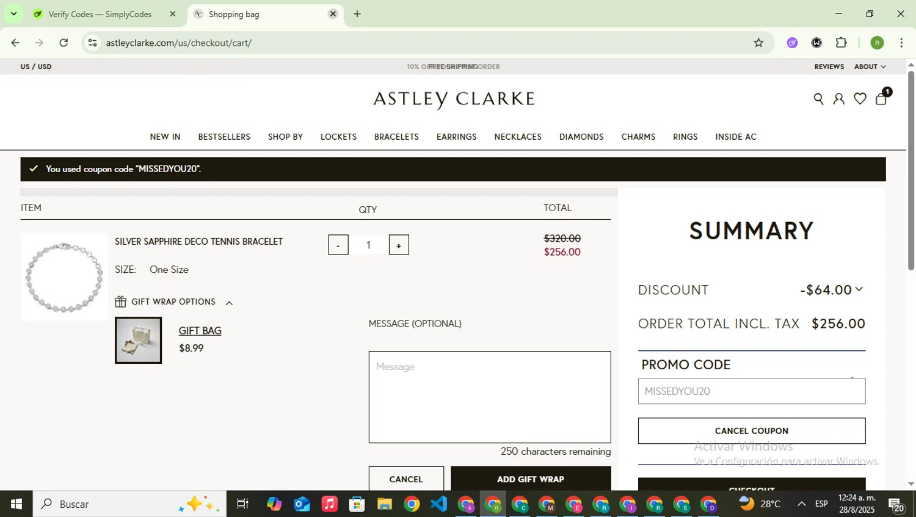916x517 pixels.
Task: Open the Charms menu
Action: (638, 137)
